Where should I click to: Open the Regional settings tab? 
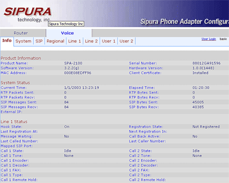pos(55,41)
